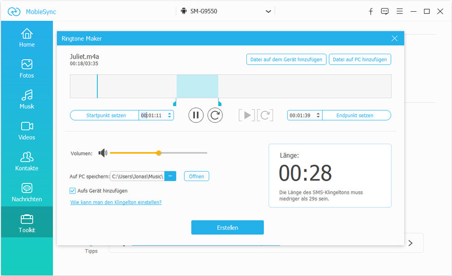452x276 pixels.
Task: Adjust the start time spinner arrows
Action: (x=169, y=115)
